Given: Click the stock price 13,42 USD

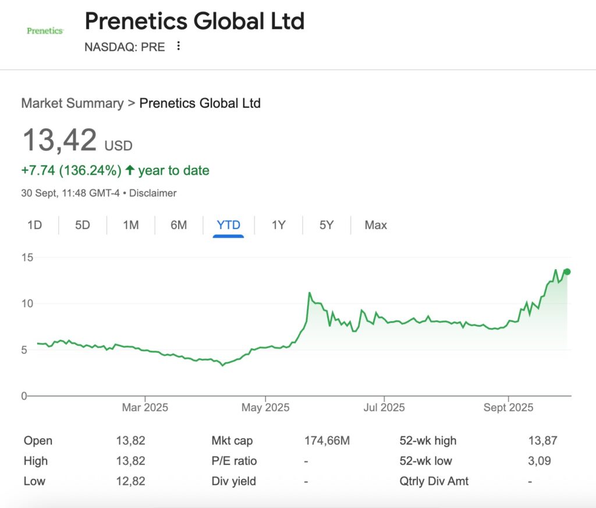Looking at the screenshot, I should [x=60, y=140].
